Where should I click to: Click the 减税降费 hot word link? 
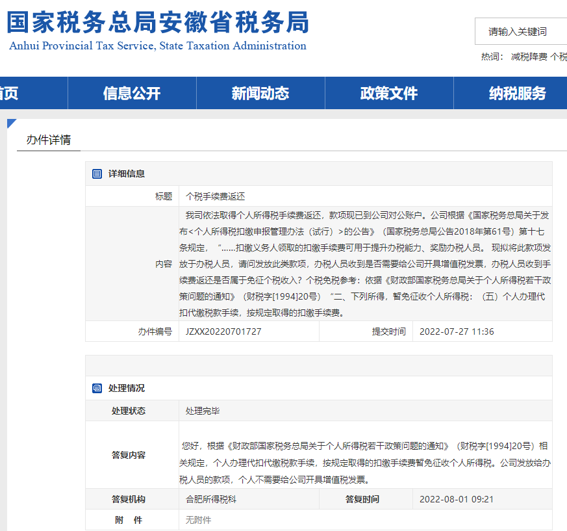[529, 57]
